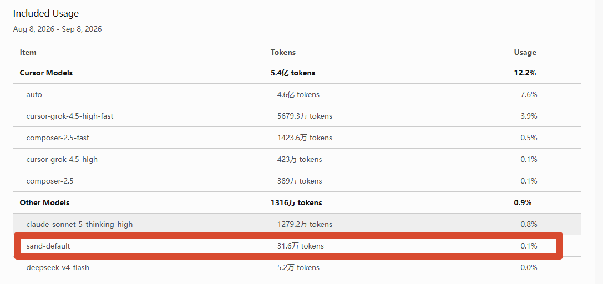Image resolution: width=603 pixels, height=284 pixels.
Task: Click the 12.2% usage value
Action: (525, 73)
